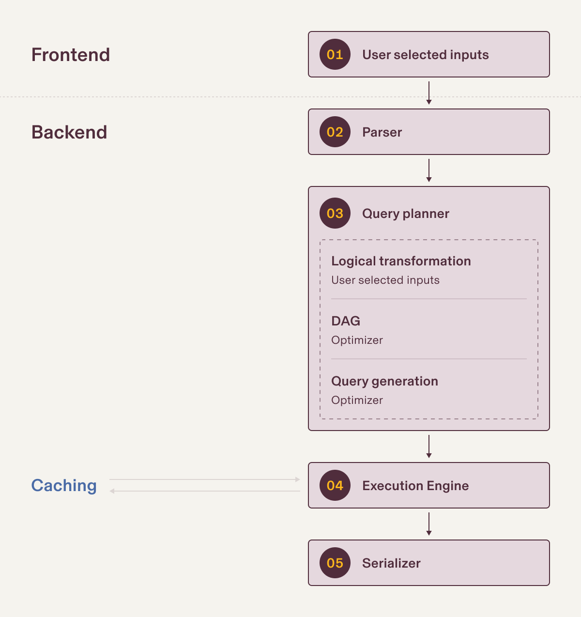Select the Parser step label
This screenshot has height=617, width=581.
click(382, 132)
